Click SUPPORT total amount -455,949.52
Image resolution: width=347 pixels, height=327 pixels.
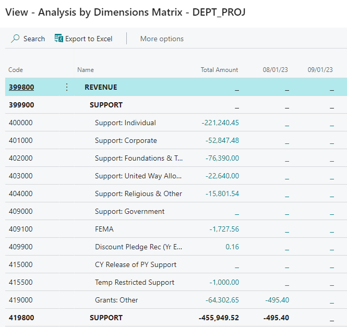coord(219,318)
